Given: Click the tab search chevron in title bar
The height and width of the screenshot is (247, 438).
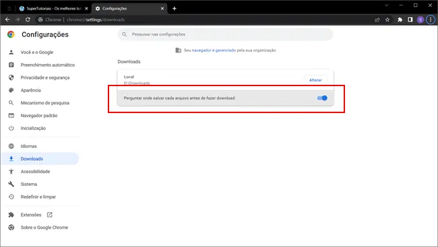Looking at the screenshot, I should click(x=387, y=5).
